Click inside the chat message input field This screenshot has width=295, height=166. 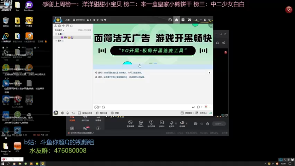point(148,107)
